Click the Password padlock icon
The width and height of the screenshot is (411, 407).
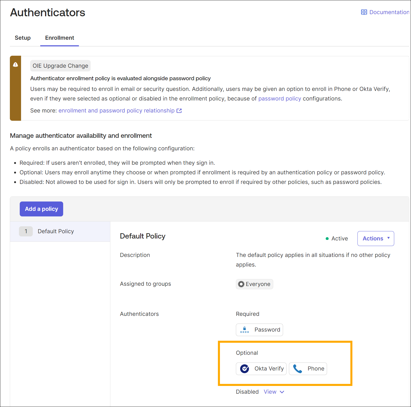[x=244, y=329]
